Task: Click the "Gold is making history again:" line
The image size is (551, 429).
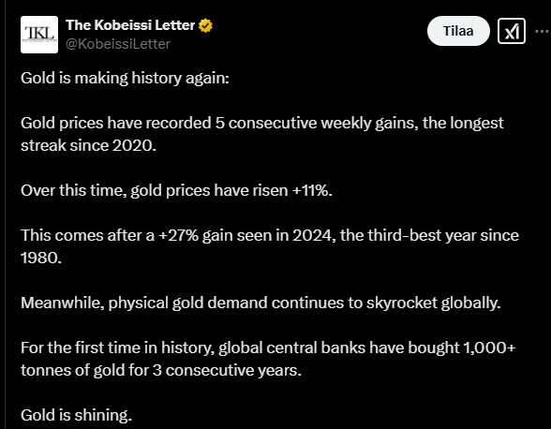Action: (x=125, y=78)
